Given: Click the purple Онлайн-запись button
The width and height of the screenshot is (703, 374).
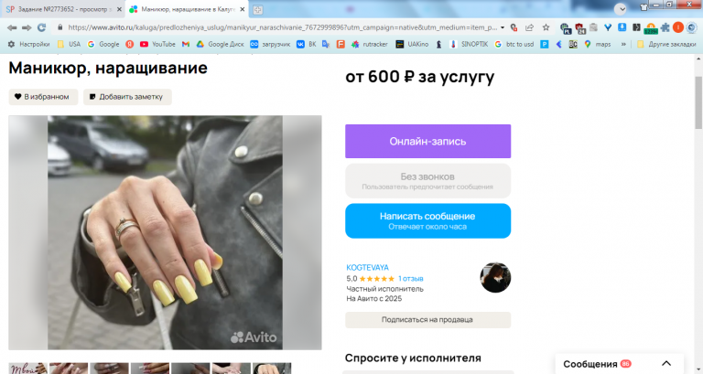Looking at the screenshot, I should click(427, 141).
